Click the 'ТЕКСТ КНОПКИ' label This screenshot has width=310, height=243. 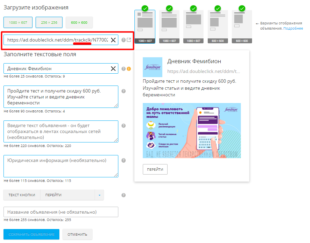click(22, 195)
